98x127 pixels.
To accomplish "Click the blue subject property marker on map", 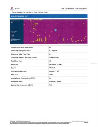I will point(56,30).
